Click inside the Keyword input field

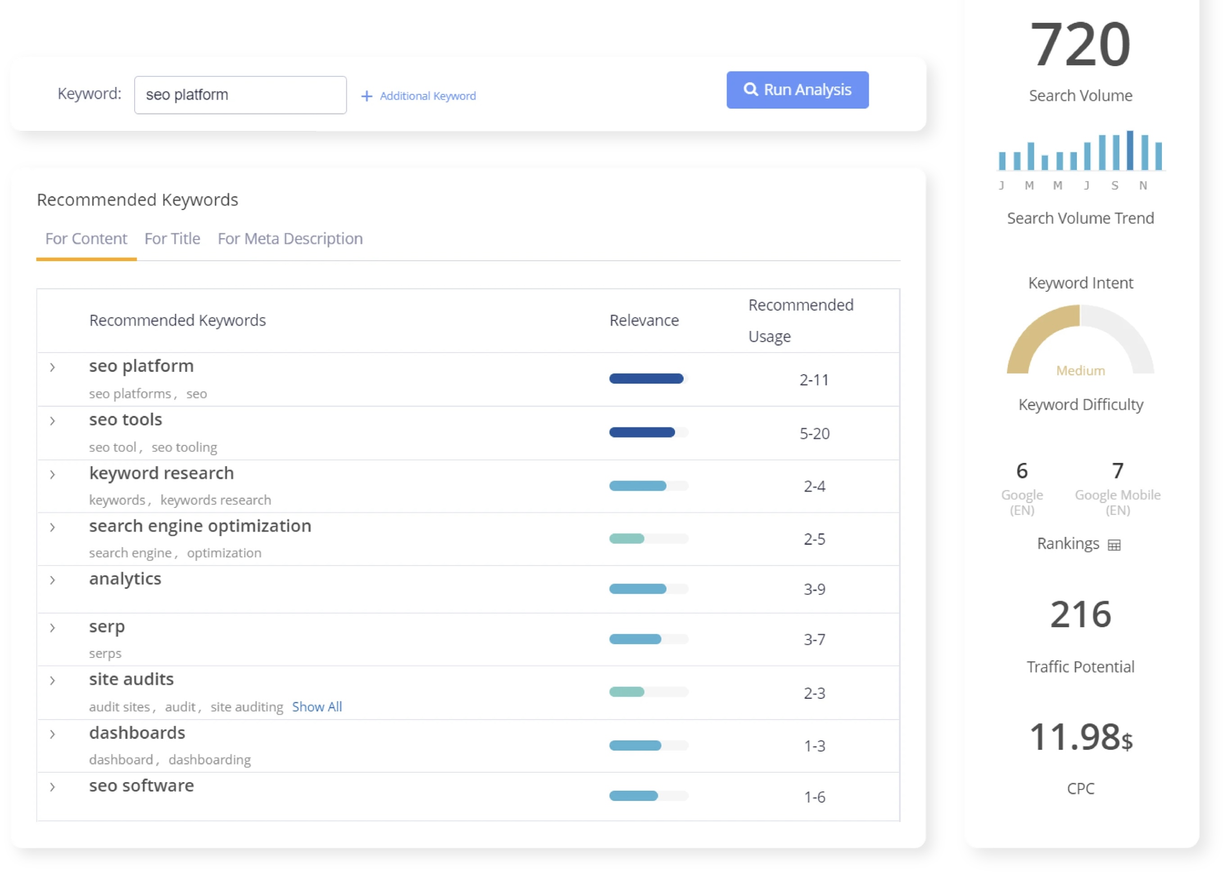[240, 95]
